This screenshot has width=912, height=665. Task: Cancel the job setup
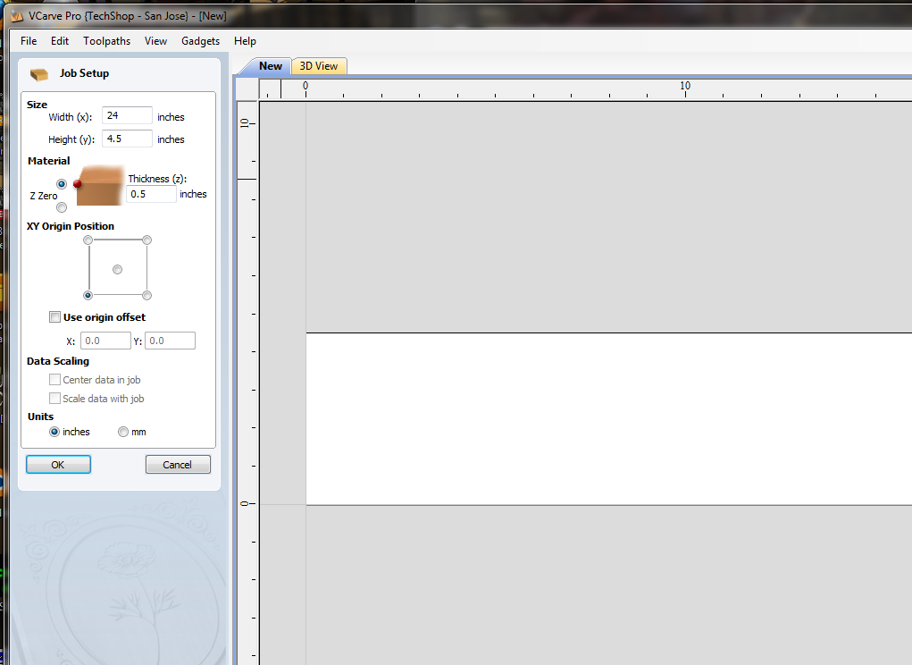coord(178,465)
